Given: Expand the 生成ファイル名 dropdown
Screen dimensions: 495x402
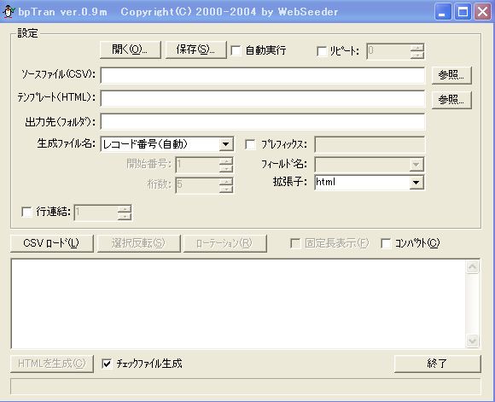Looking at the screenshot, I should click(225, 144).
